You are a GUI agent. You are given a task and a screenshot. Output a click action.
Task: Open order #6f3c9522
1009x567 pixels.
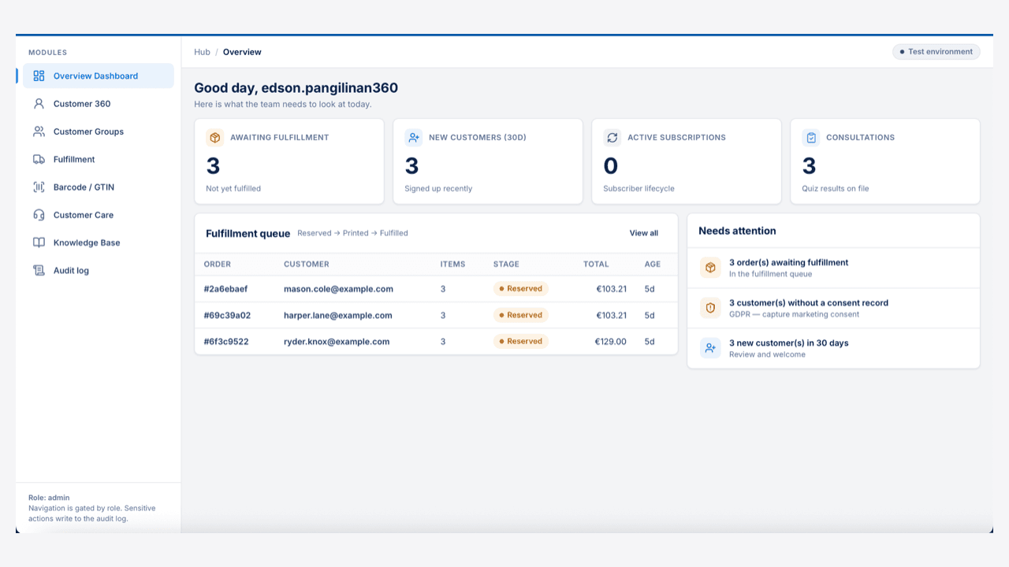[x=226, y=342]
